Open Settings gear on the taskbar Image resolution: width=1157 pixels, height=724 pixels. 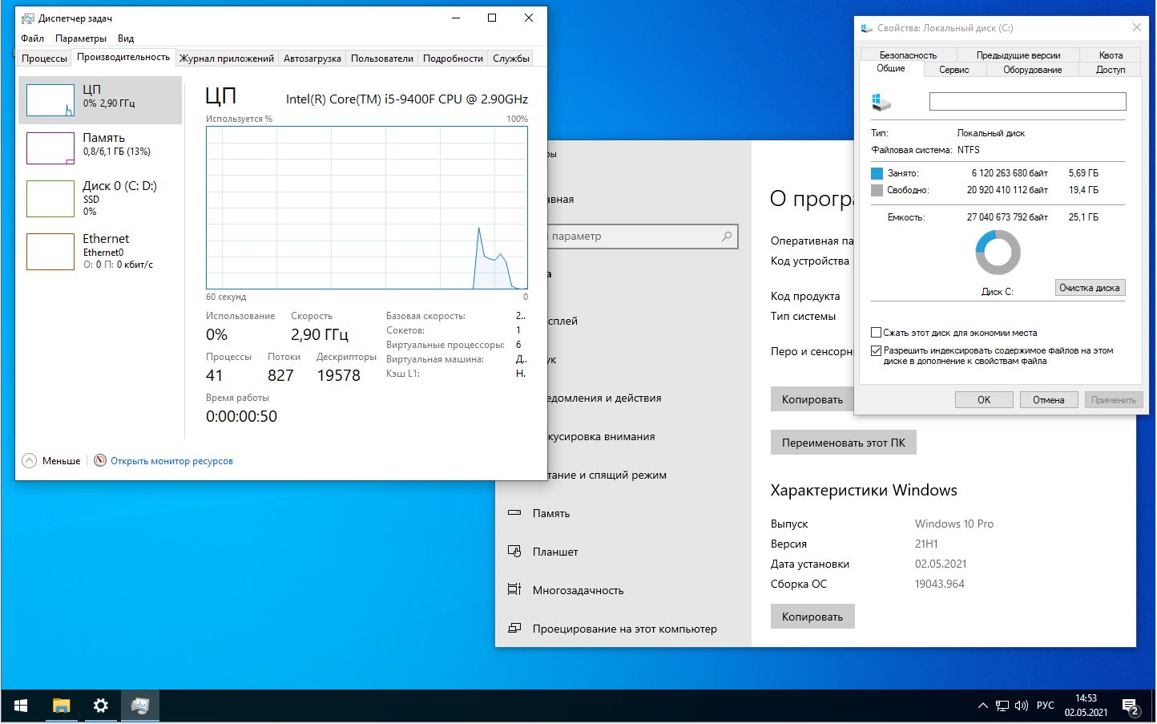pos(100,706)
